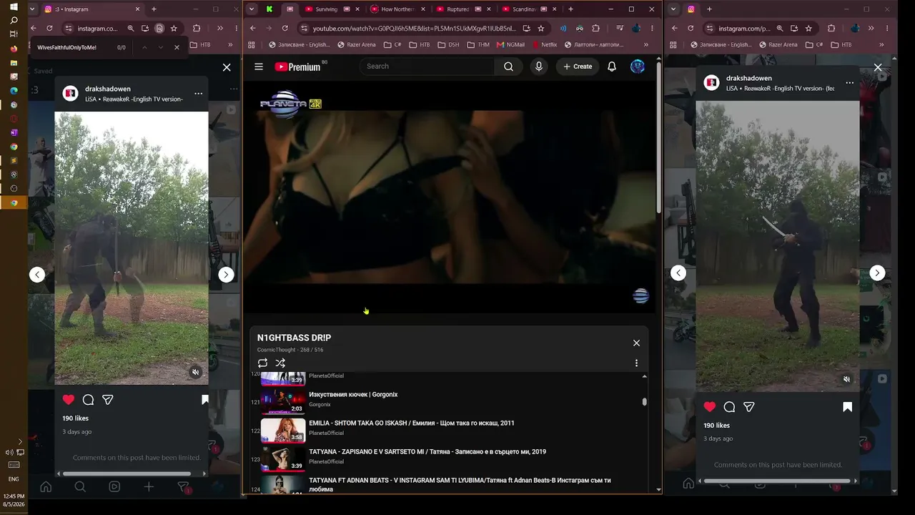Jump to previous find result in left browser
Screen dimensions: 915x515
144,47
